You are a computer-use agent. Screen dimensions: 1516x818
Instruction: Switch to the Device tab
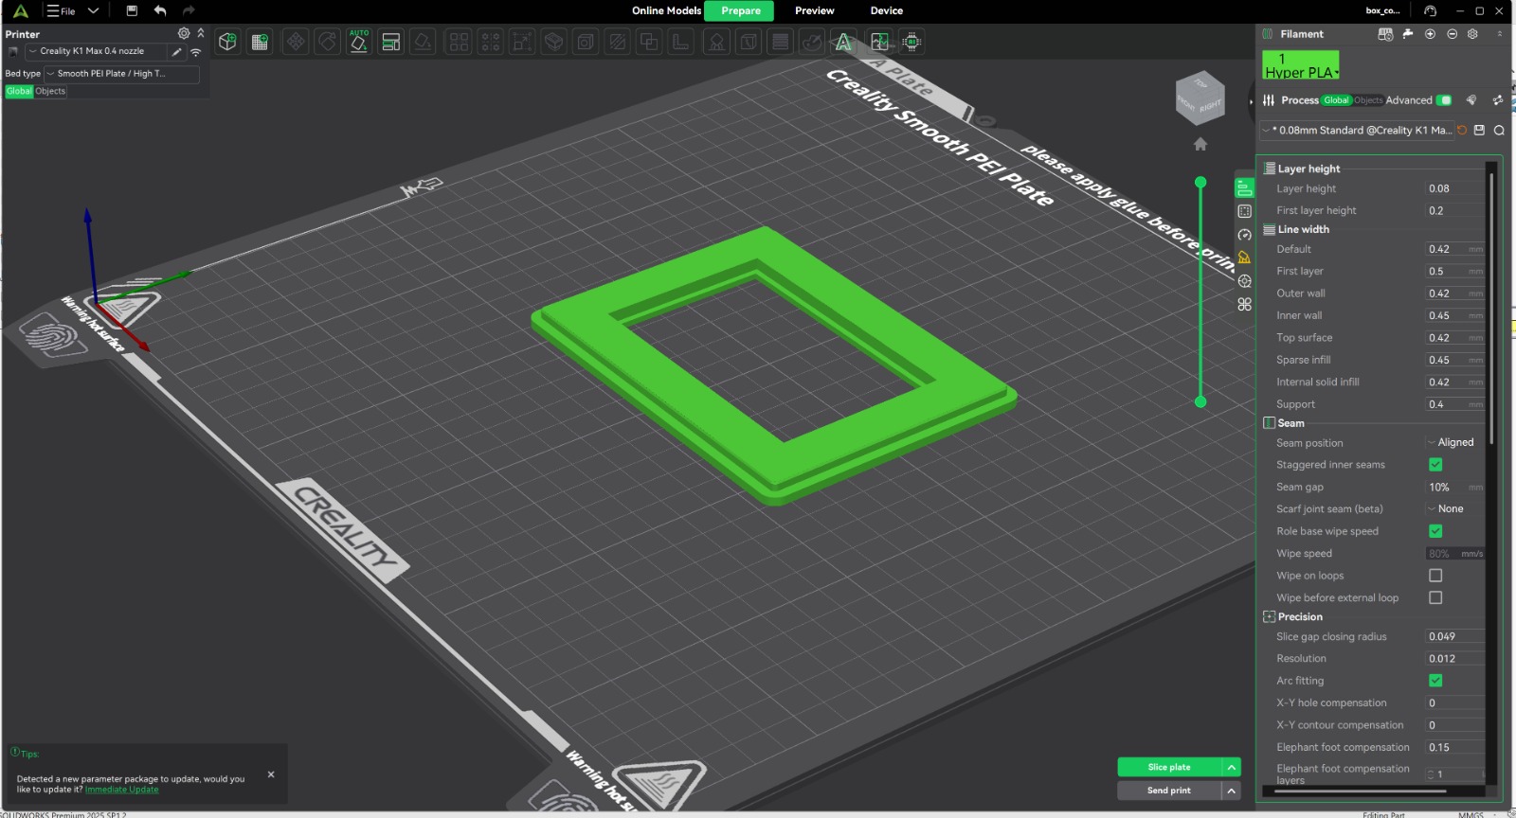(x=887, y=10)
